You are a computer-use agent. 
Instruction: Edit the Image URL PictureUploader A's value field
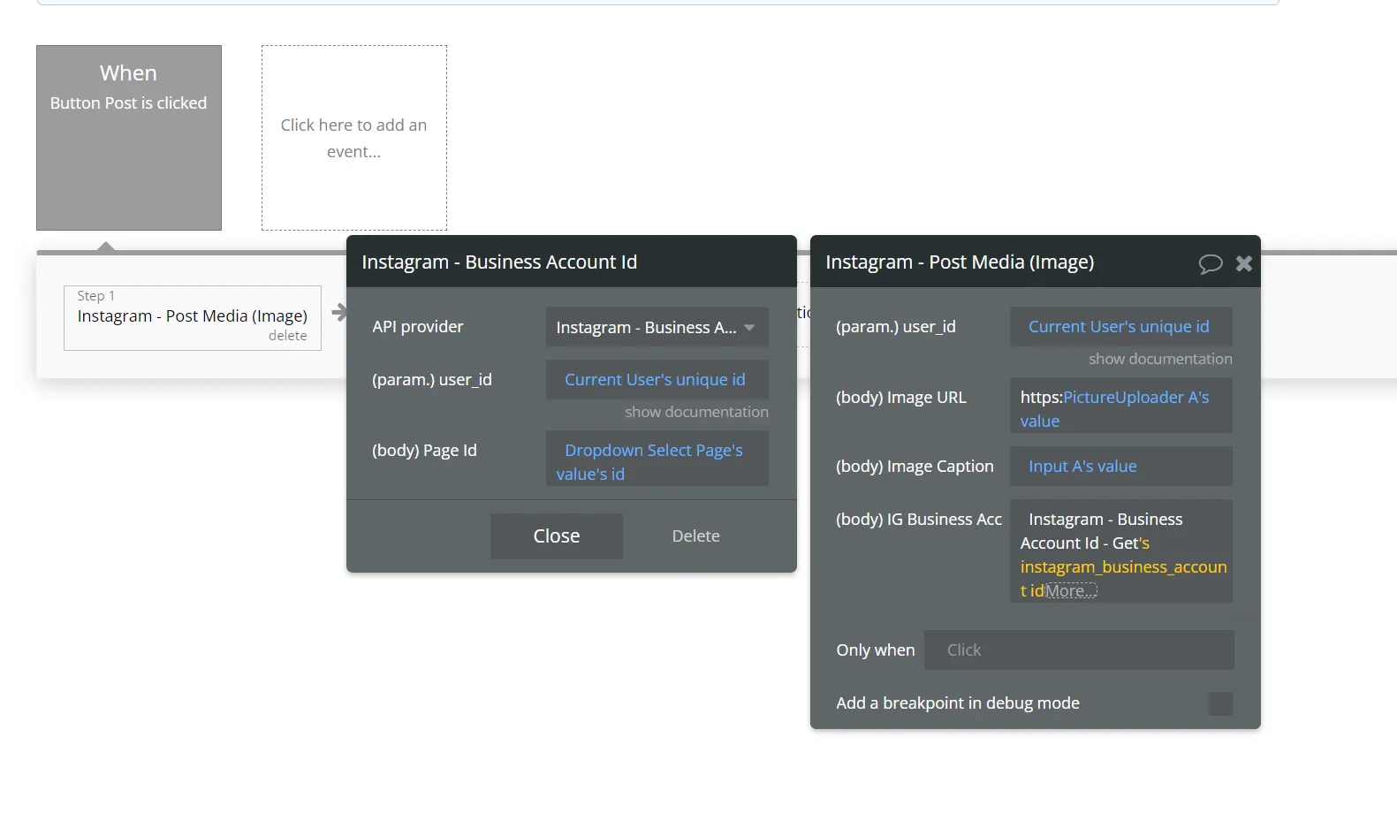pyautogui.click(x=1121, y=406)
